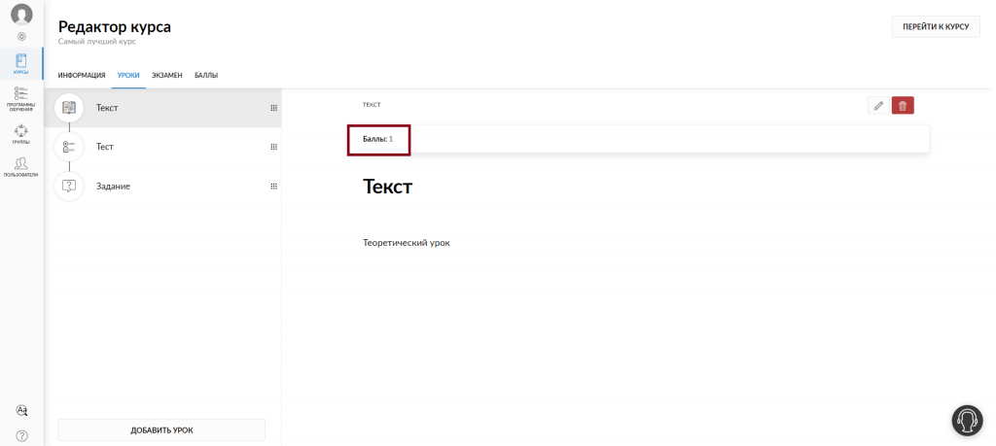Click the Перейти к курсу button
This screenshot has width=996, height=446.
[936, 26]
